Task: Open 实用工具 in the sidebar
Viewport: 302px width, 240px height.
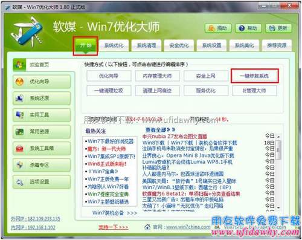Action: [42, 115]
